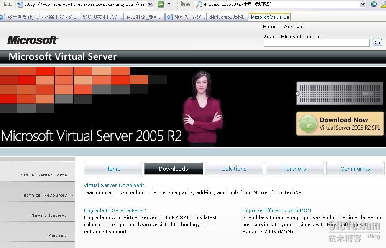This screenshot has height=248, width=386.
Task: Click the Microsoft Virtual Server title banner
Action: 63,56
